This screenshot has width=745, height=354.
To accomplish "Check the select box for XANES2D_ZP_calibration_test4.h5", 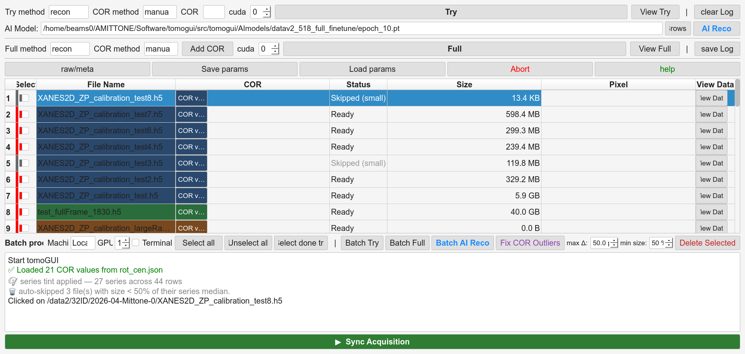I will 25,147.
